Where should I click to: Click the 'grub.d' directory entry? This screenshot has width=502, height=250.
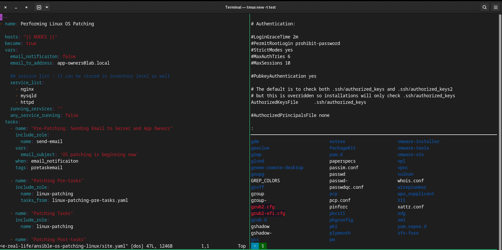259,220
